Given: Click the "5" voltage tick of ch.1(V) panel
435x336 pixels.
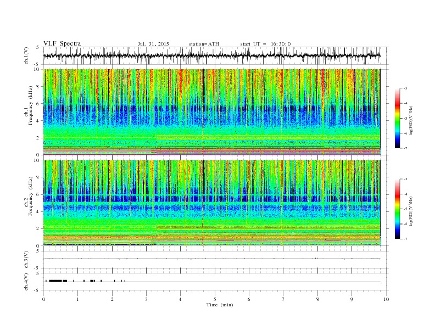Looking at the screenshot, I should [x=38, y=47].
